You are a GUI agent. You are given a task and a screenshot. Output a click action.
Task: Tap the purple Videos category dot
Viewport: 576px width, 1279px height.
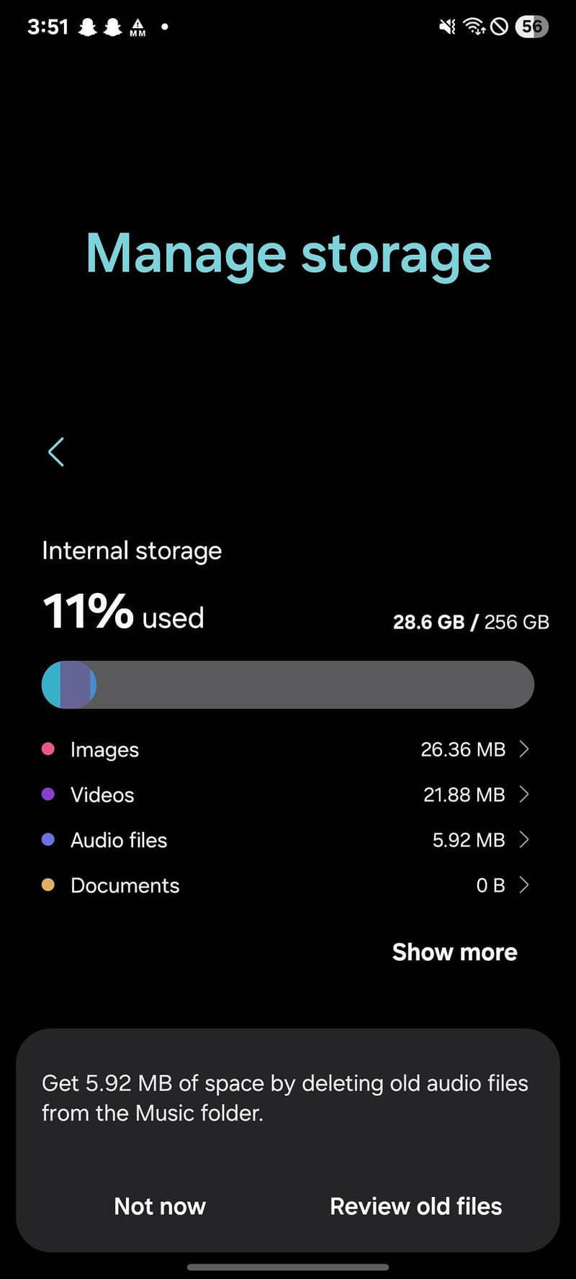pos(48,795)
